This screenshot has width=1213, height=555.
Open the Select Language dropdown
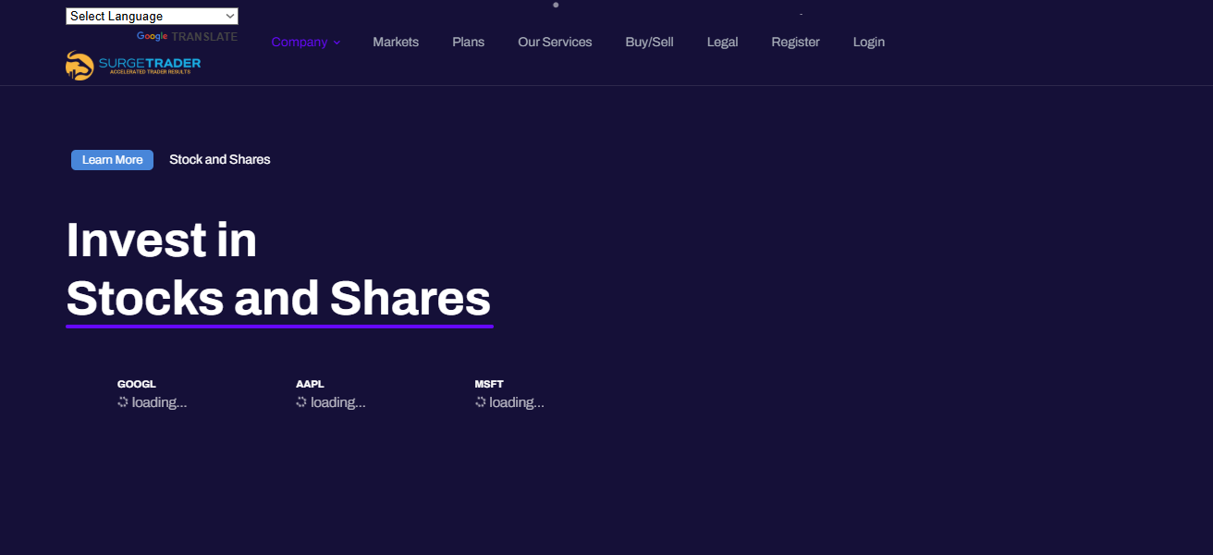tap(151, 16)
